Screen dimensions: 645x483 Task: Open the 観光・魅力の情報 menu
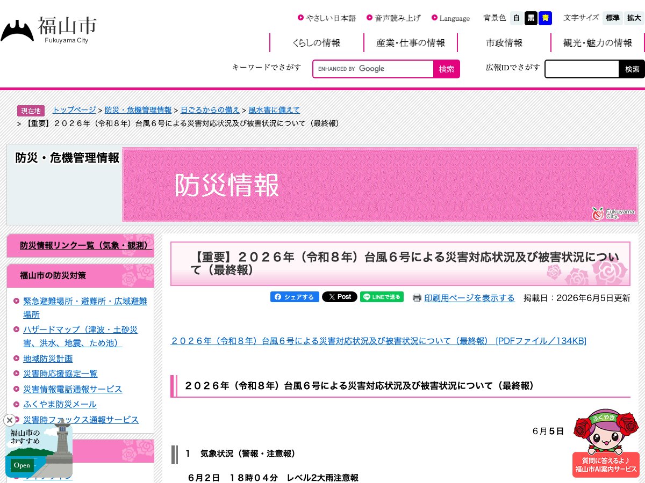coord(598,43)
